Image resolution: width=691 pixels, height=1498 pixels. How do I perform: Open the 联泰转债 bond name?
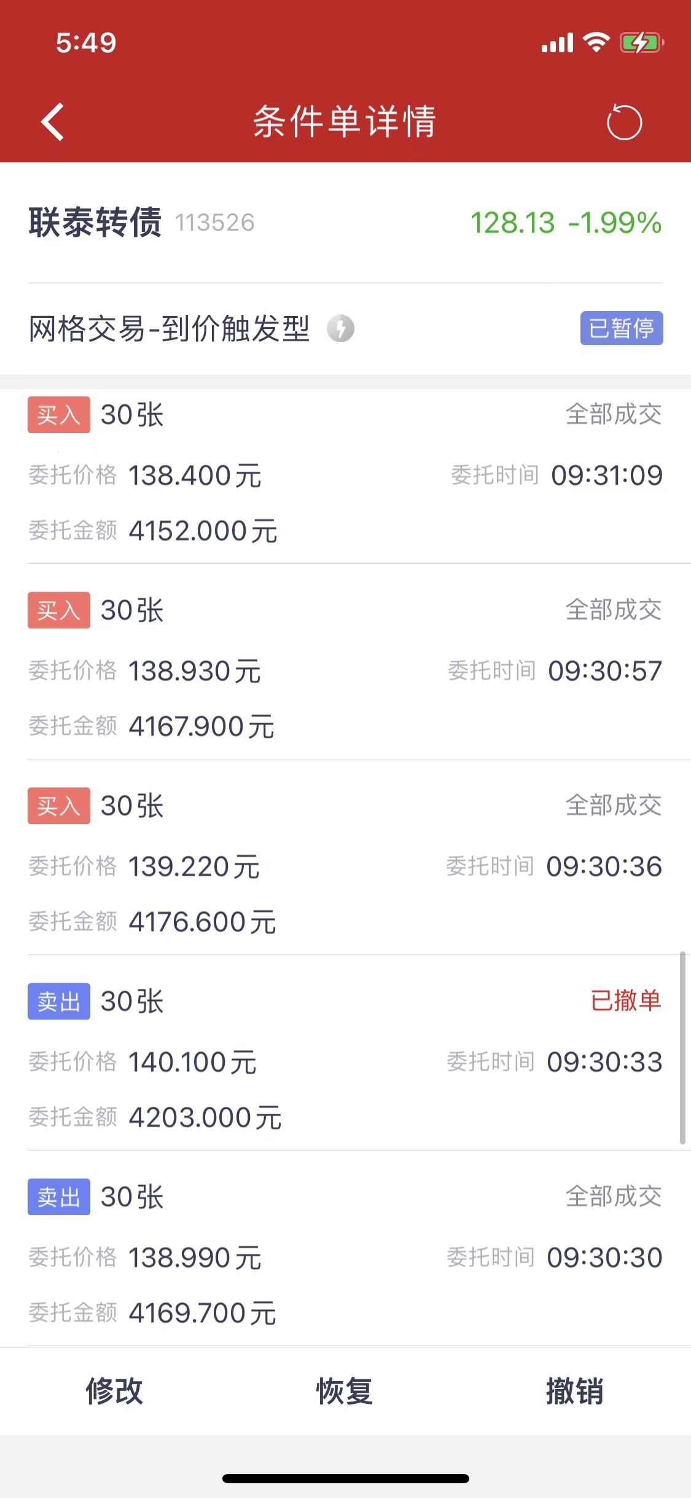tap(95, 222)
